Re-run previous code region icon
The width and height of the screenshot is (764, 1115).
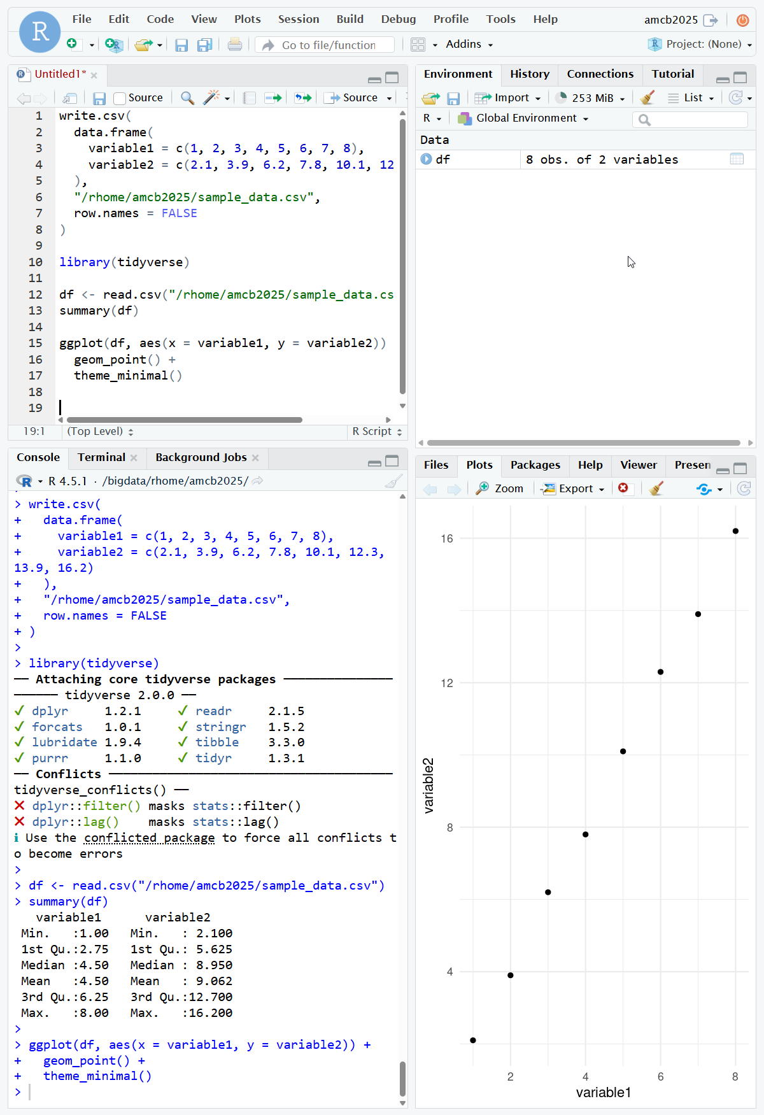[x=303, y=98]
